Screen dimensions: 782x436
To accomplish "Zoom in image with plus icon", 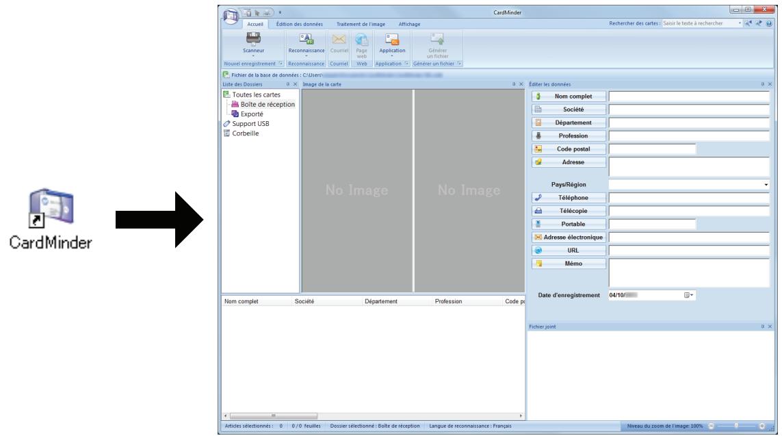I will 762,426.
